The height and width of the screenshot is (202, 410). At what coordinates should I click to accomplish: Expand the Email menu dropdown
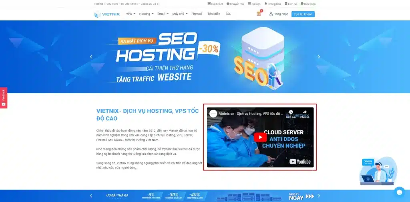pyautogui.click(x=163, y=14)
